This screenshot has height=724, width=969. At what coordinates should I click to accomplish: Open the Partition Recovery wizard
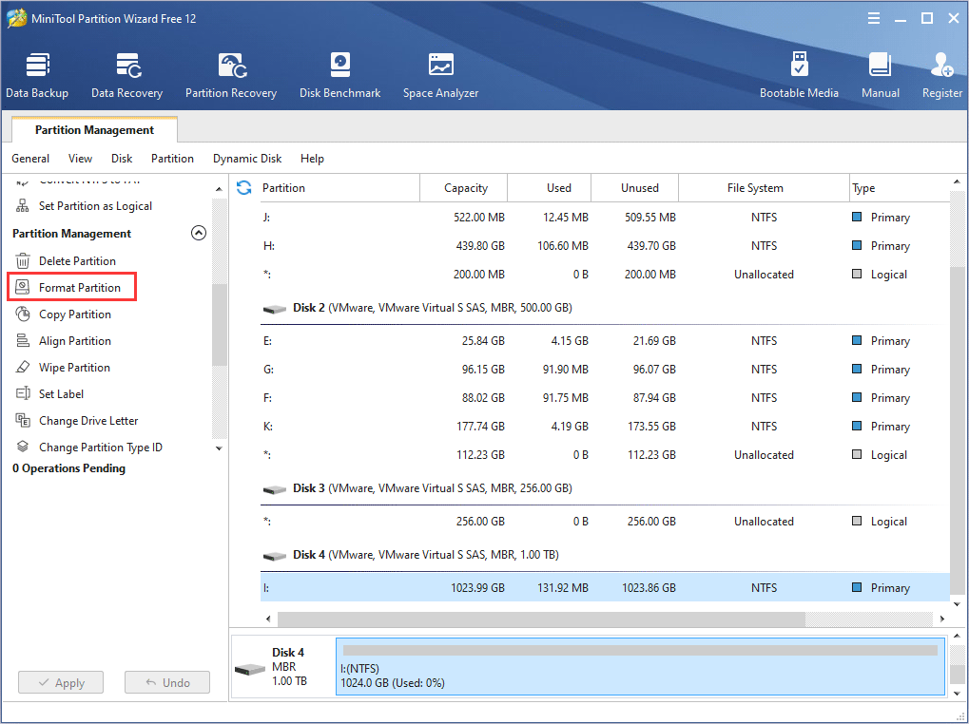pyautogui.click(x=231, y=75)
